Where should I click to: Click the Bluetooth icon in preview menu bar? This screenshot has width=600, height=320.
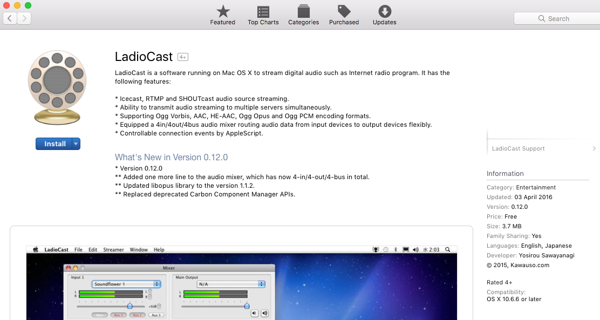point(396,249)
